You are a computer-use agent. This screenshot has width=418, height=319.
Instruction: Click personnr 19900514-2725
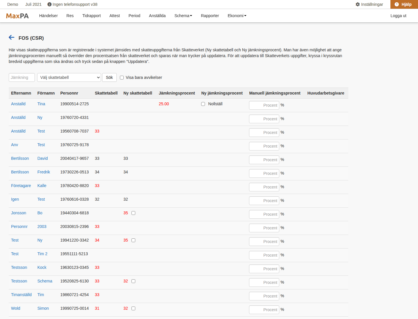click(75, 104)
